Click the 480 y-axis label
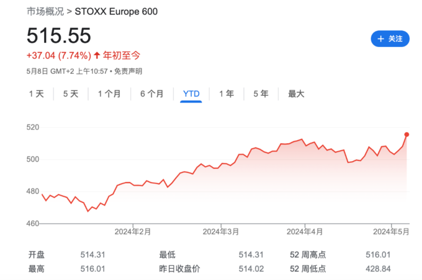Viewport: 422px width, 280px height. click(x=32, y=191)
